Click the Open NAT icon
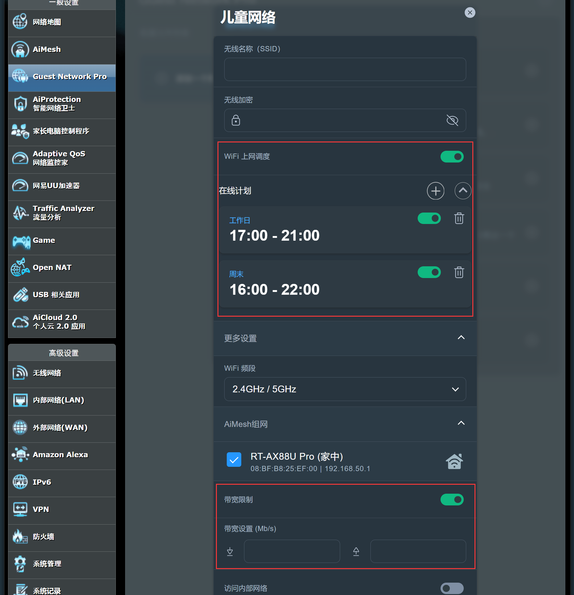The width and height of the screenshot is (574, 595). [20, 267]
